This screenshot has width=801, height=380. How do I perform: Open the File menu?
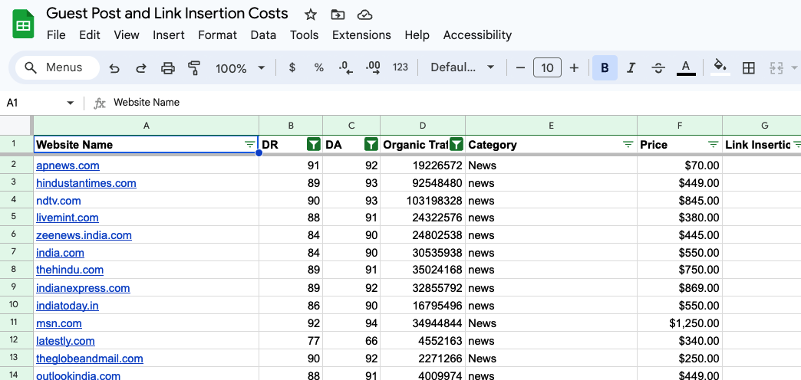[56, 35]
